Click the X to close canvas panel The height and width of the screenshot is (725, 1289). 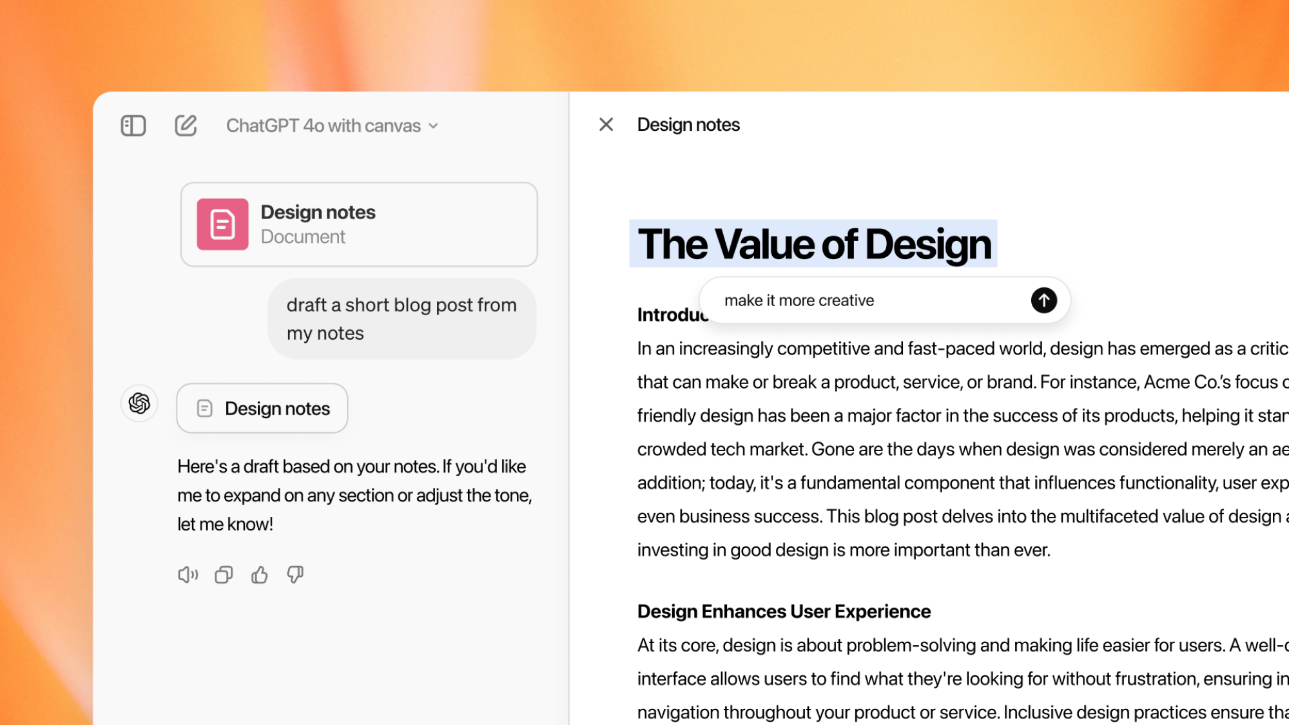pos(606,125)
